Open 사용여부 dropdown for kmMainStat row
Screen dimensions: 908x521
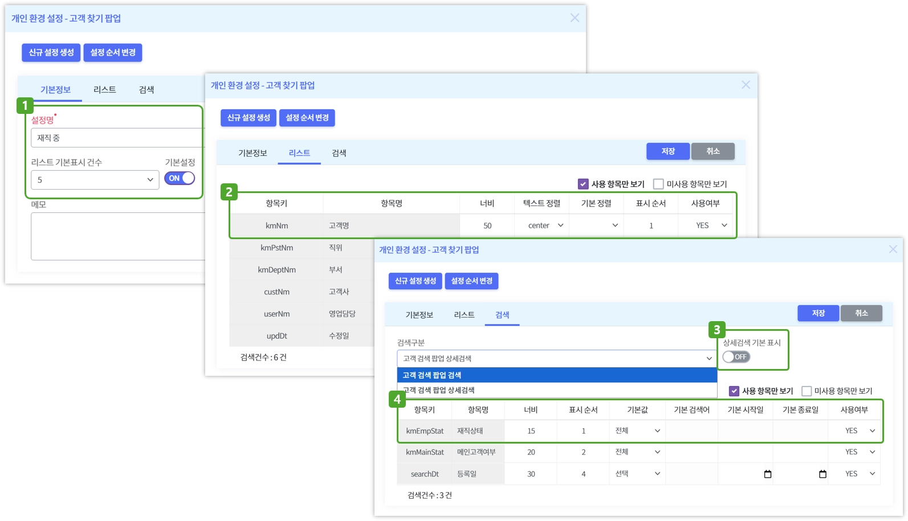coord(854,452)
